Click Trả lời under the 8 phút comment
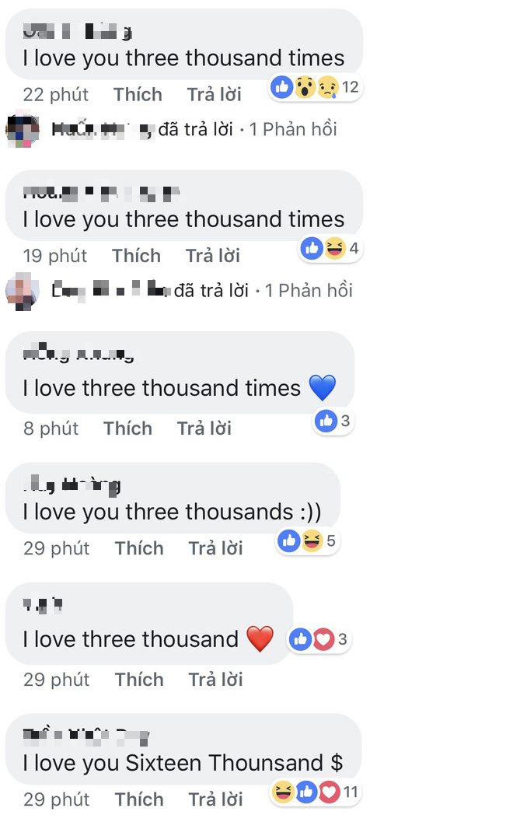513x822 pixels. click(x=204, y=428)
